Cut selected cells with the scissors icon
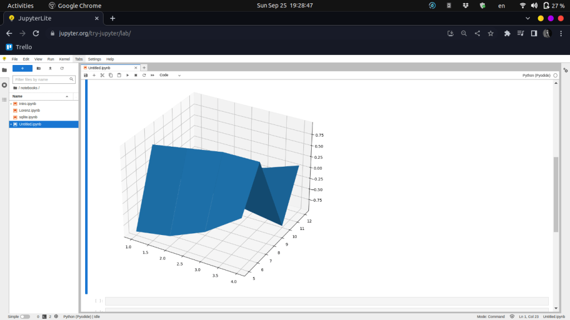 click(102, 75)
